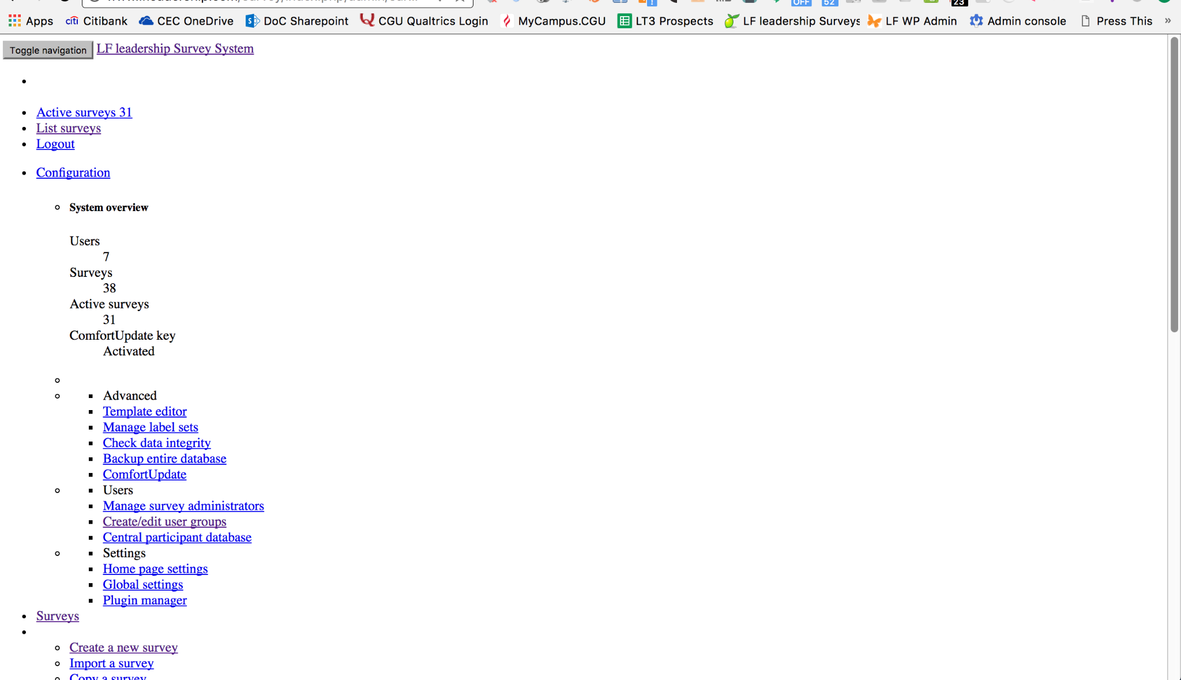The height and width of the screenshot is (680, 1181).
Task: Open the Plugin manager link
Action: (144, 600)
